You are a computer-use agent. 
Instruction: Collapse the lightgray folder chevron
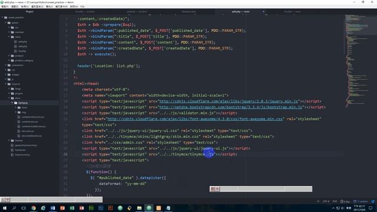pos(12,103)
